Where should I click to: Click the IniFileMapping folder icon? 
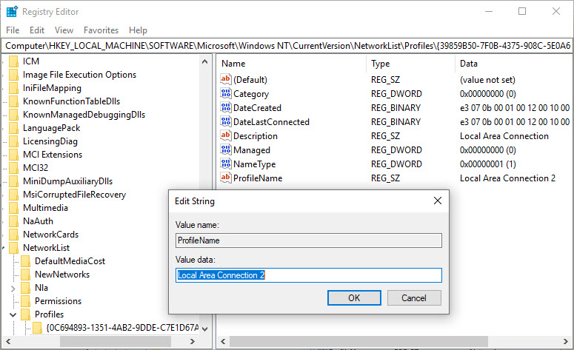[14, 88]
